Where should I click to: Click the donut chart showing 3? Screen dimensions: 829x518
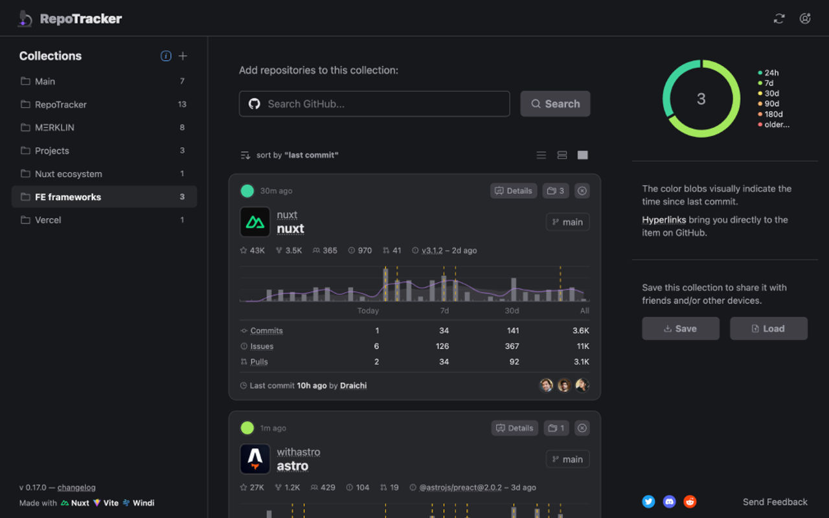701,98
